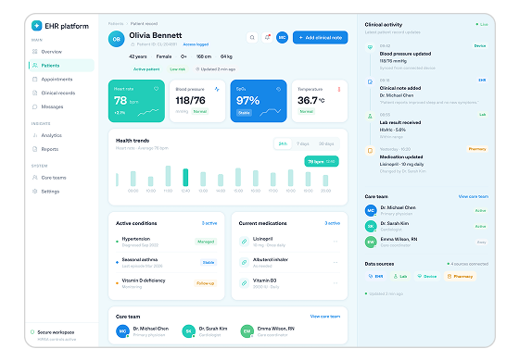
Task: Click the EHR platform logo
Action: point(37,26)
